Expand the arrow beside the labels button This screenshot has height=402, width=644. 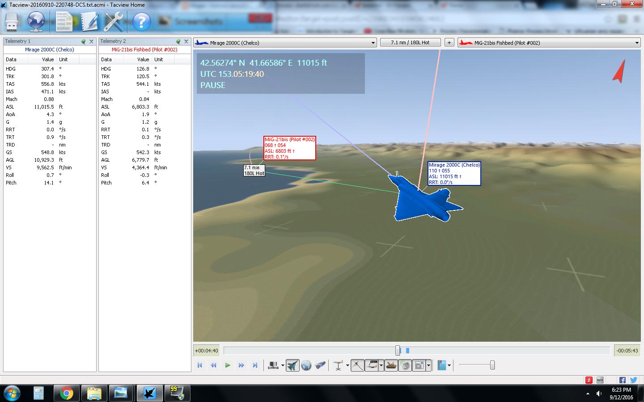381,366
